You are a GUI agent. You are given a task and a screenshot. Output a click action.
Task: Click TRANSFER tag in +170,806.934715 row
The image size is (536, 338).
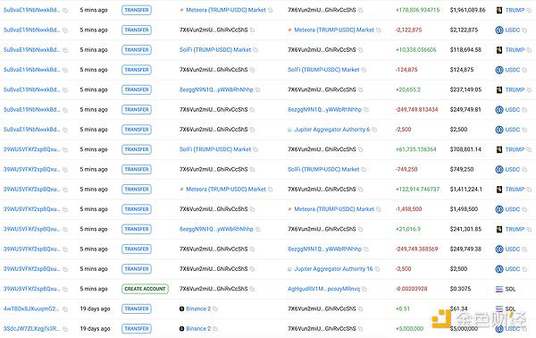click(x=137, y=10)
